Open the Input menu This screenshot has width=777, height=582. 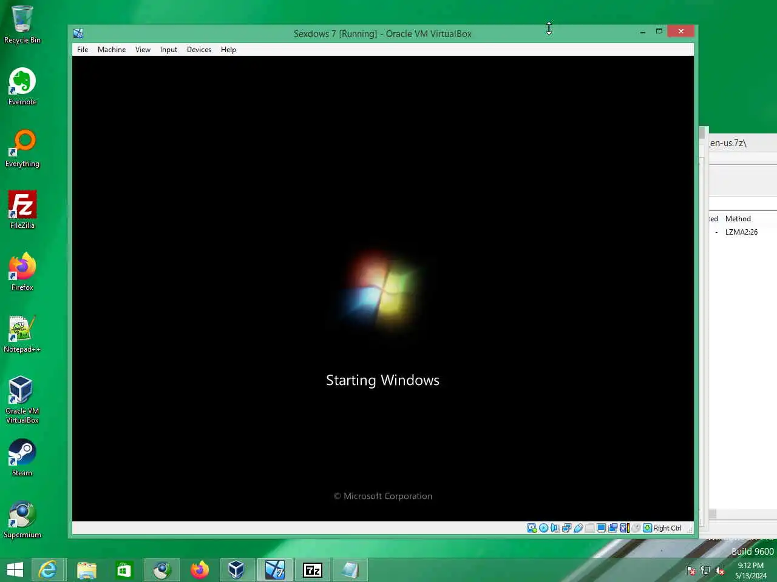click(x=169, y=50)
